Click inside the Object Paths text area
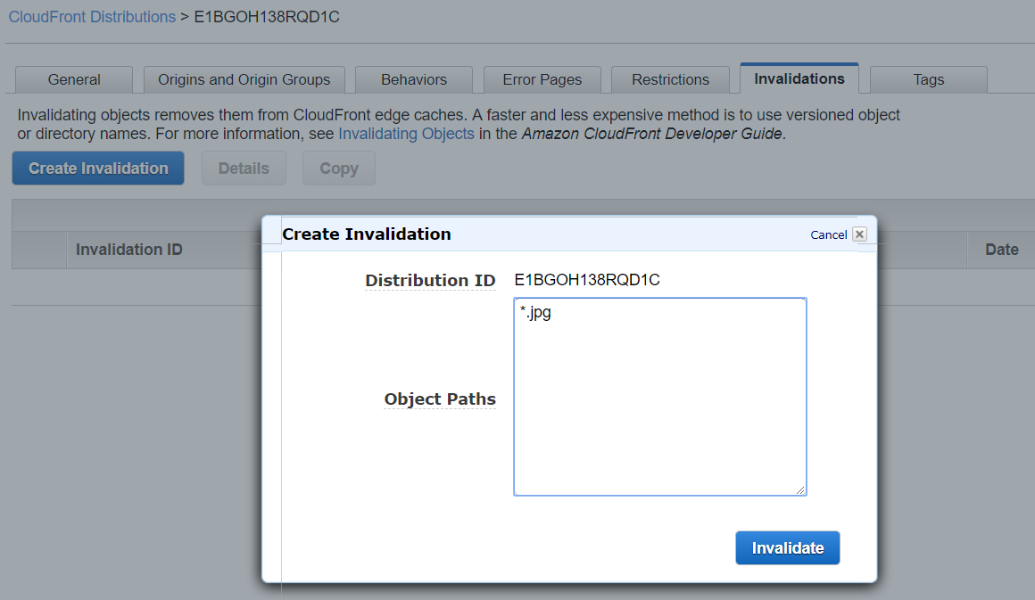Screen dimensions: 1035x600 tap(660, 396)
